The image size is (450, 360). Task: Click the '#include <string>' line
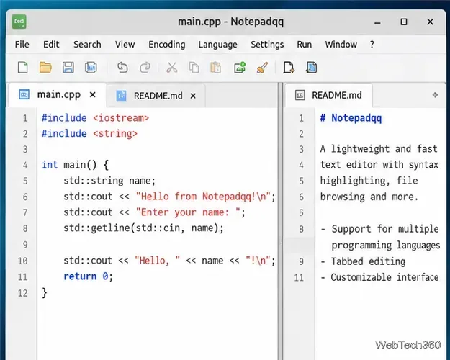pyautogui.click(x=89, y=134)
